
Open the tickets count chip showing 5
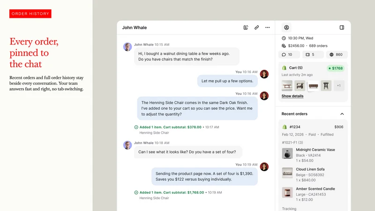[313, 54]
